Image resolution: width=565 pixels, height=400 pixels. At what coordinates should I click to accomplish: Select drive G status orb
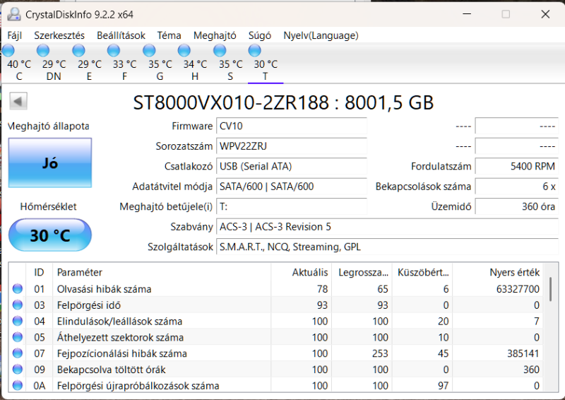point(149,51)
